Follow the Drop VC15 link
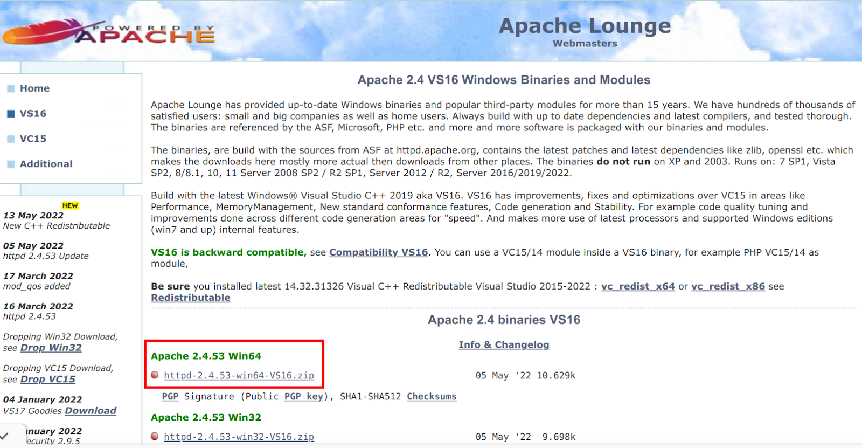 click(x=47, y=379)
